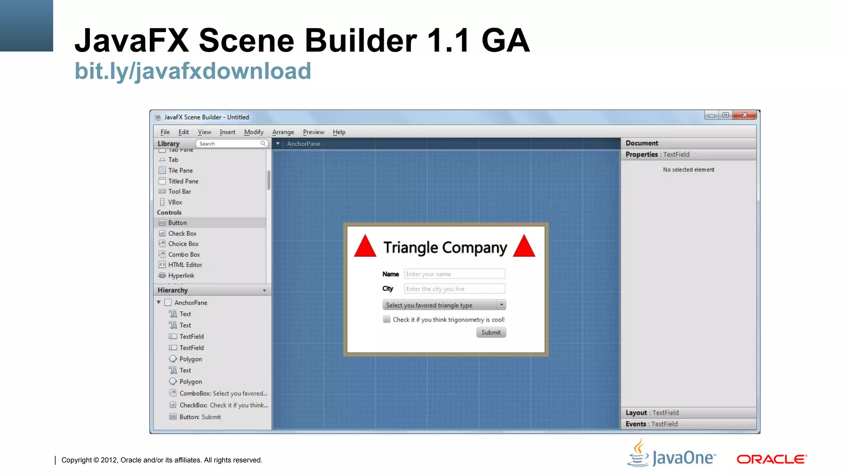845x475 pixels.
Task: Click the second Text node icon in Hierarchy
Action: click(x=173, y=325)
